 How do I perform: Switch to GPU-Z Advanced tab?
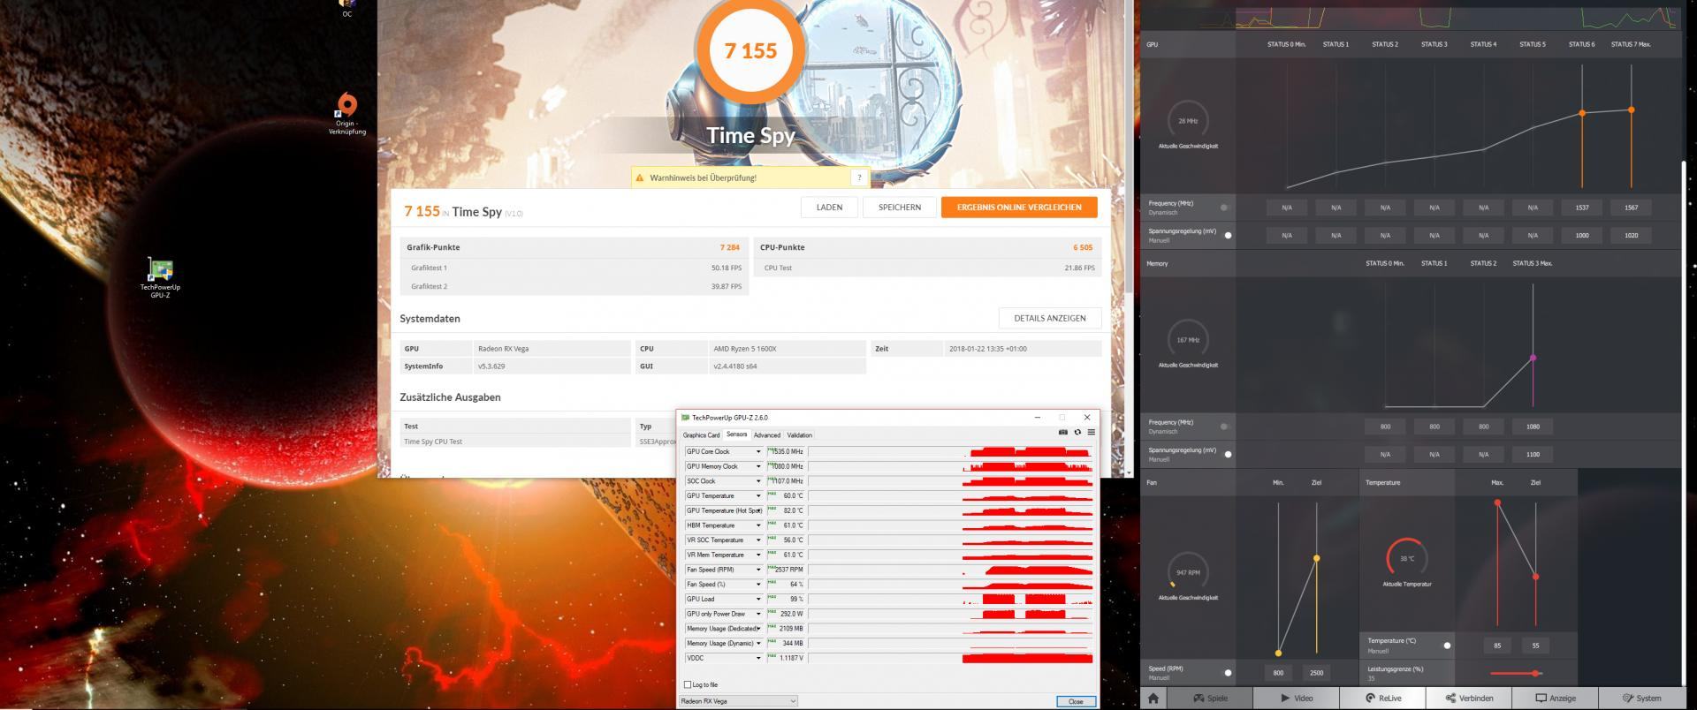pos(766,435)
